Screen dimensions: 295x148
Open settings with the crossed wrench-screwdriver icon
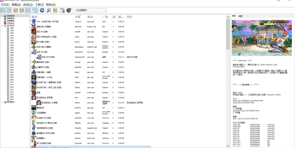coord(49,10)
